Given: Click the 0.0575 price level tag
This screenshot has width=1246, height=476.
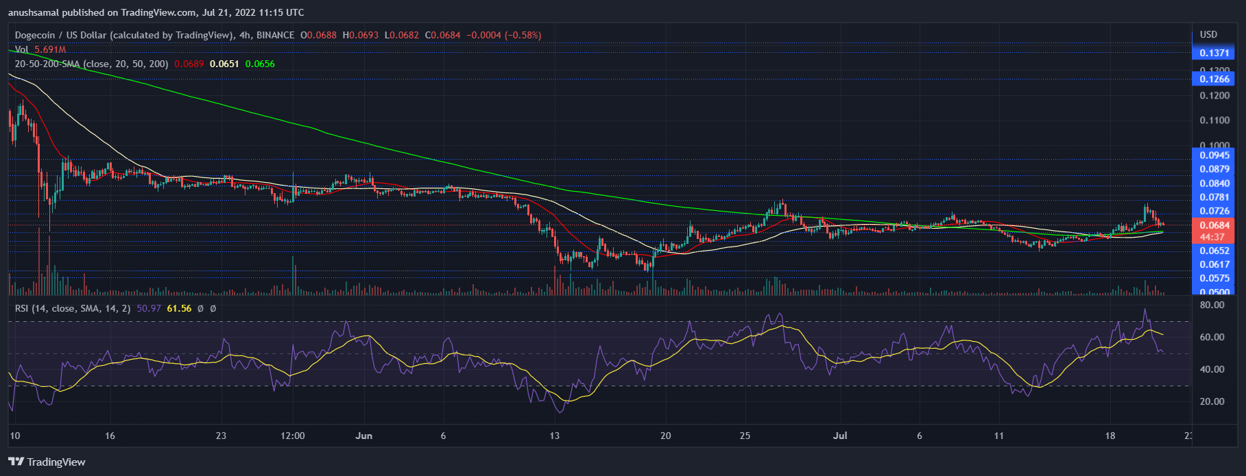Looking at the screenshot, I should pos(1214,278).
